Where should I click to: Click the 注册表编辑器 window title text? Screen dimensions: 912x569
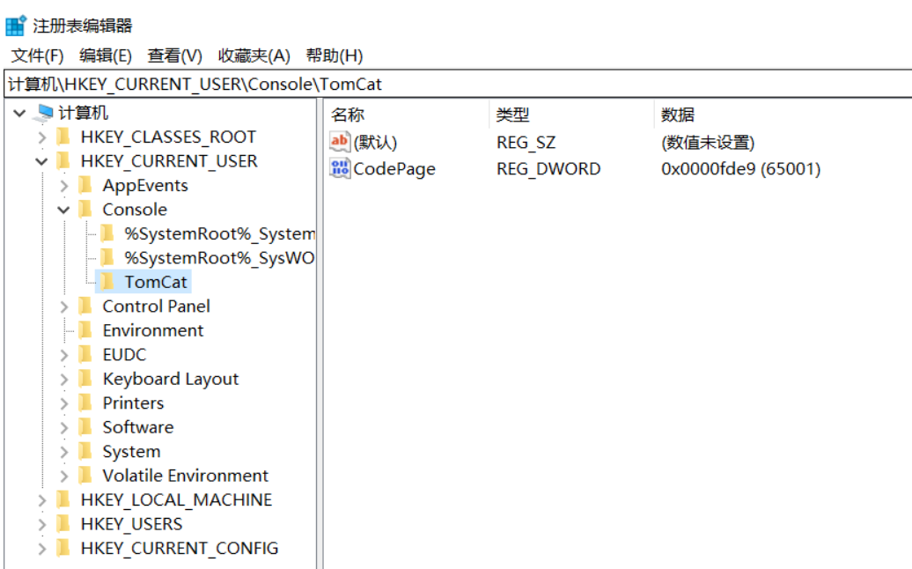83,26
